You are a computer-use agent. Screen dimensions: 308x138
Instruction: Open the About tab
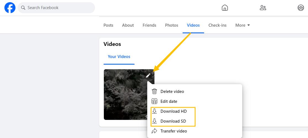point(128,25)
